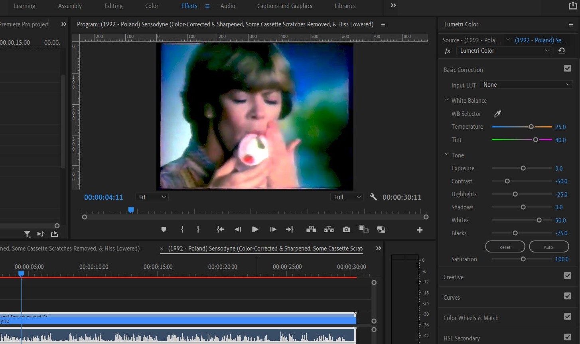Open the Captions and Graphics workspace
Screen dimensions: 580x344
tap(285, 6)
